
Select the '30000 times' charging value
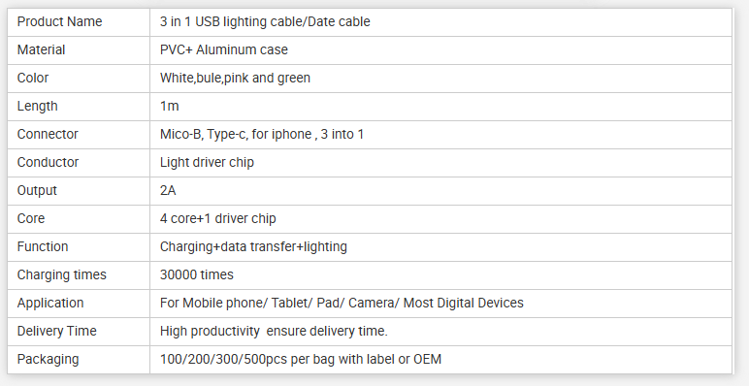point(197,274)
